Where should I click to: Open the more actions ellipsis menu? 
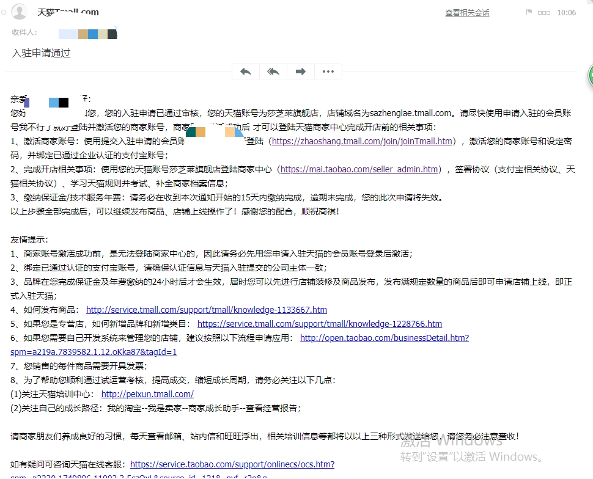pyautogui.click(x=328, y=71)
